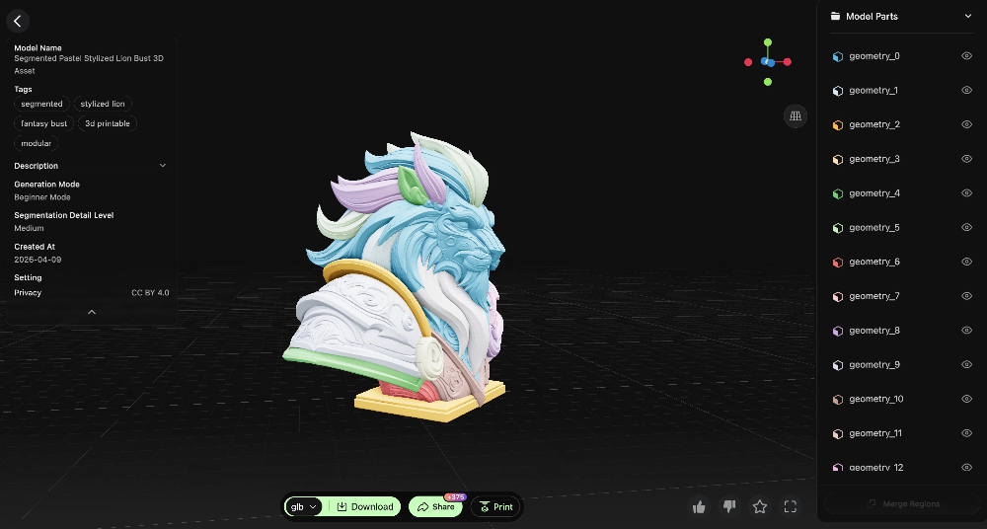Select geometry_5 light green cube icon

[x=838, y=228]
